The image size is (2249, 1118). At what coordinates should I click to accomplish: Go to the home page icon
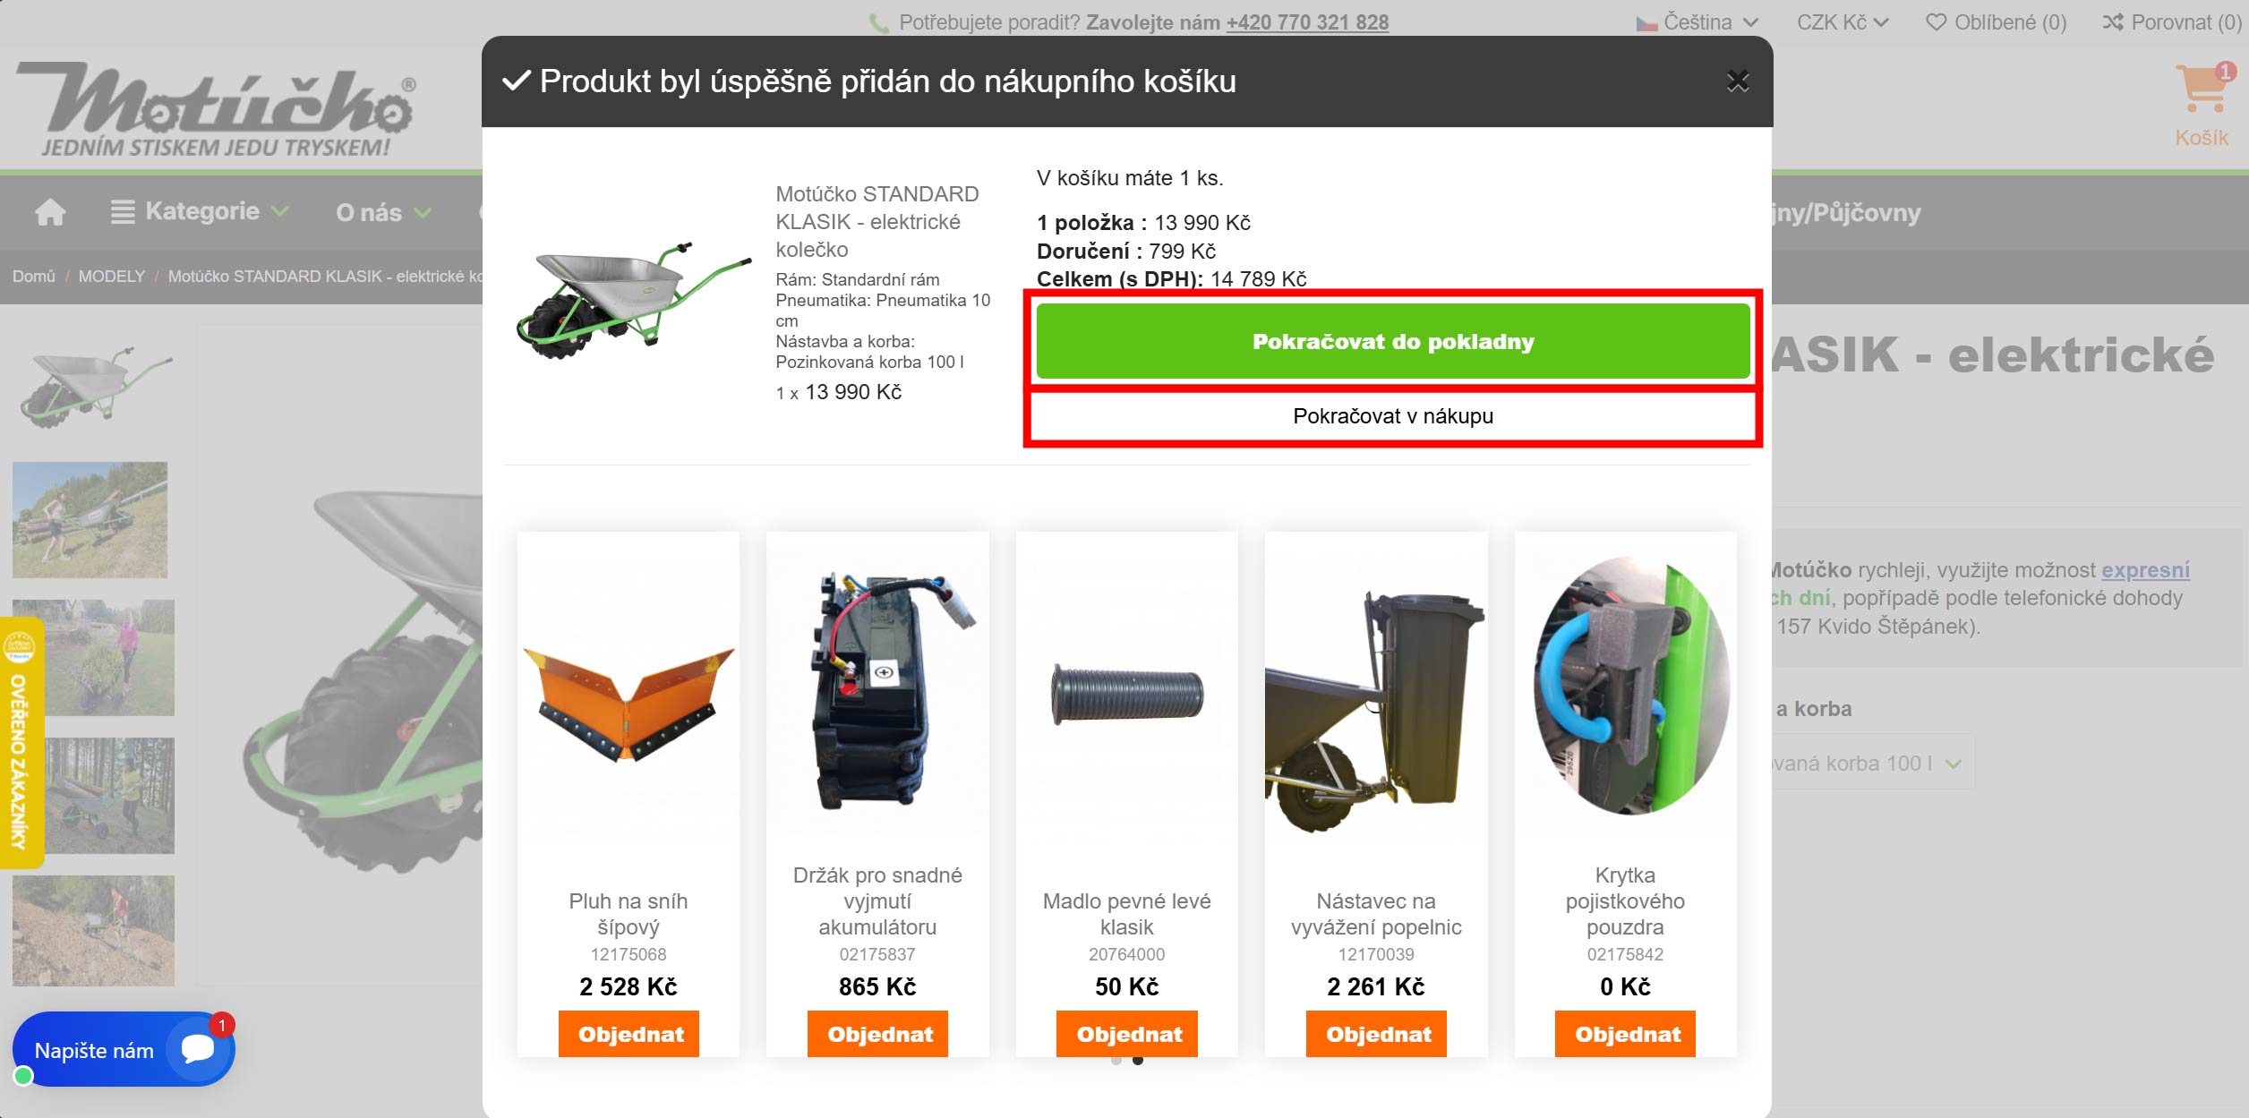tap(50, 212)
